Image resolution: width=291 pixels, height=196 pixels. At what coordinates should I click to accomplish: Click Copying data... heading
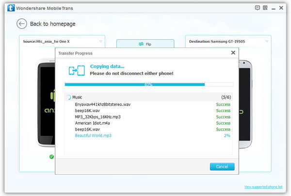tap(107, 66)
